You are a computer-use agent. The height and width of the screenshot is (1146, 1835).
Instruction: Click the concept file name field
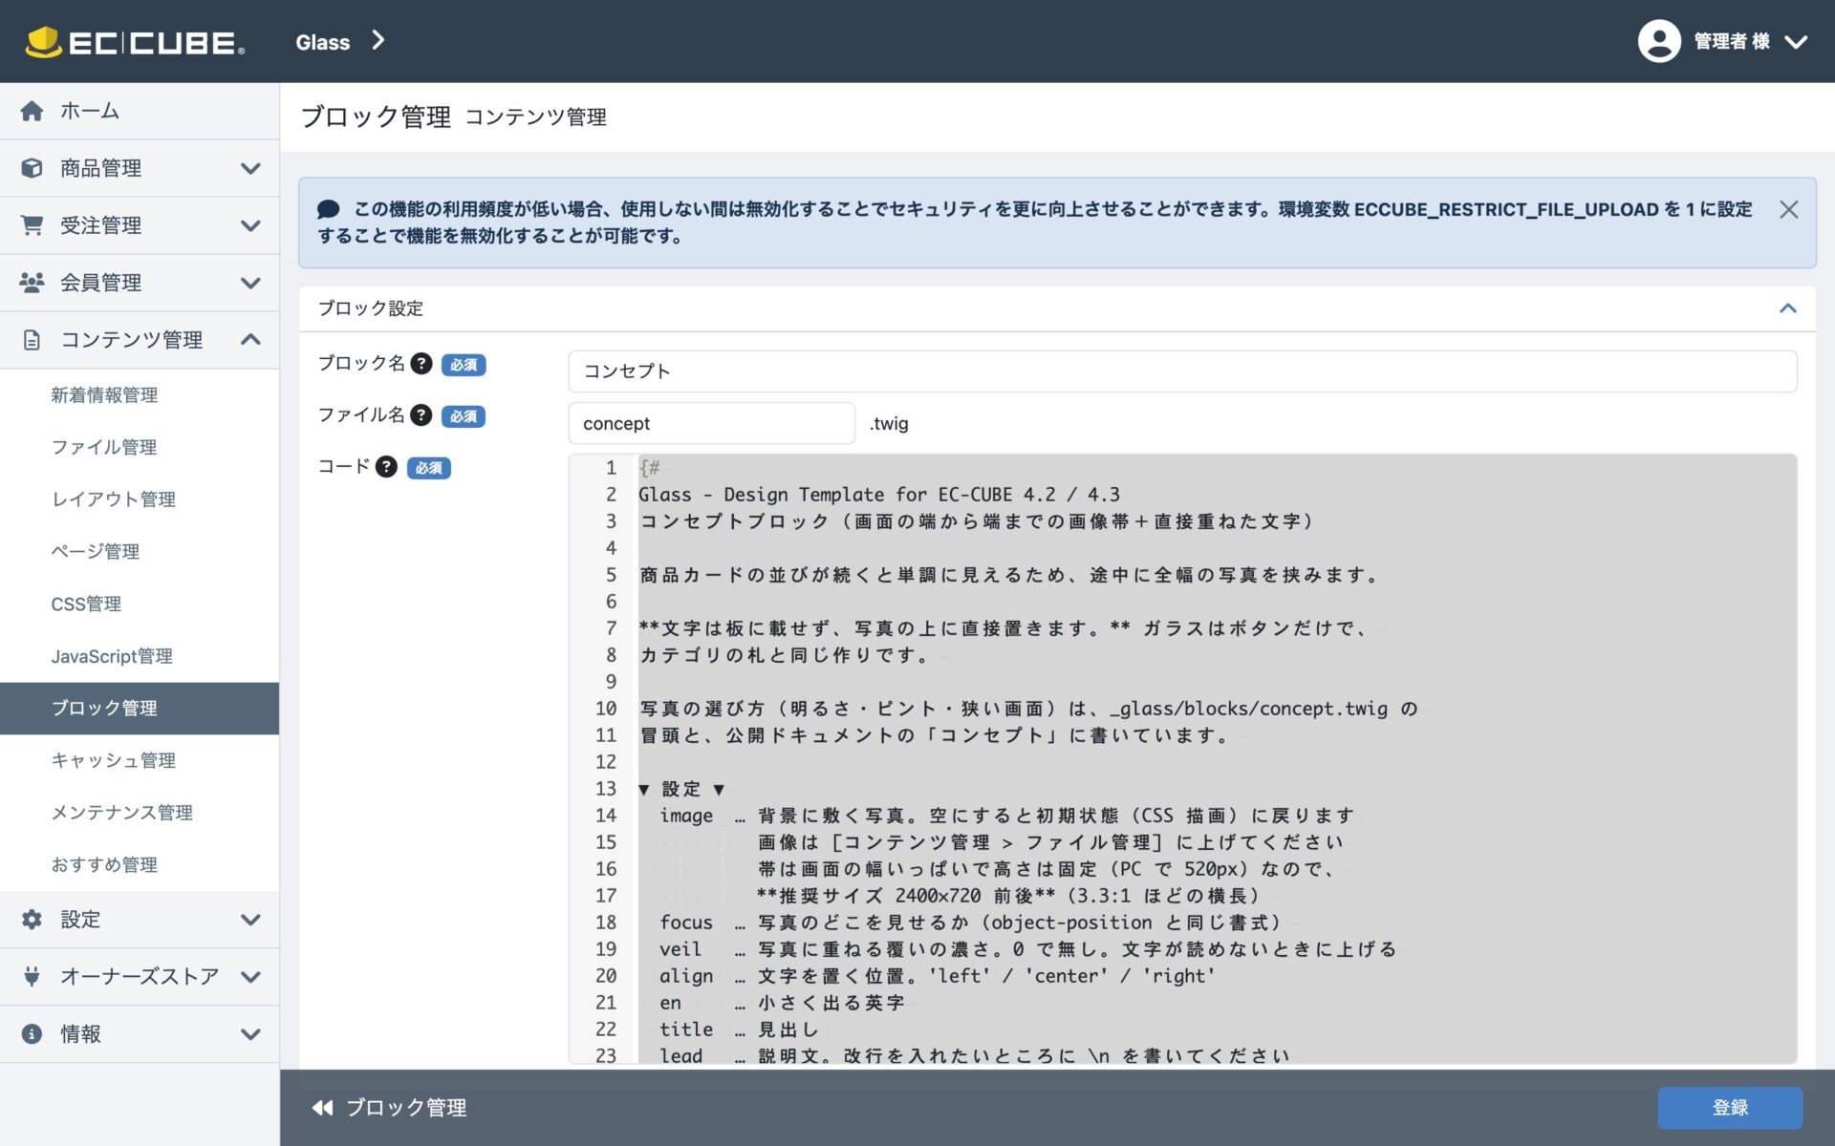pos(711,423)
